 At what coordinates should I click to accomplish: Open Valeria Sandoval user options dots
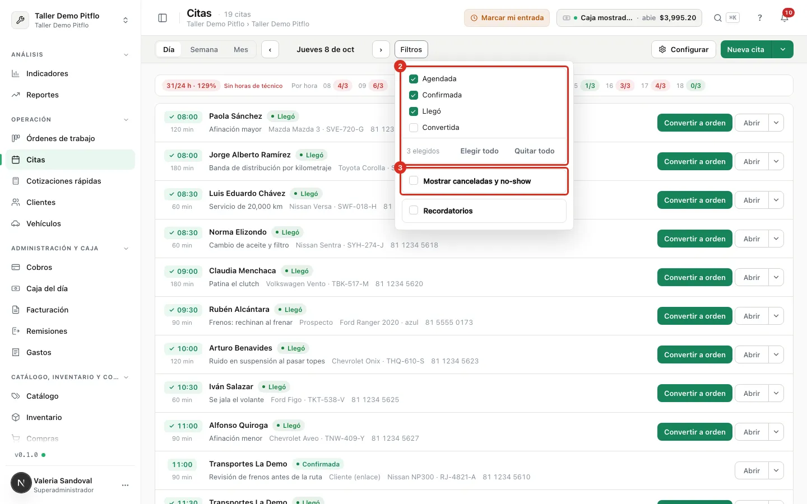pyautogui.click(x=126, y=485)
